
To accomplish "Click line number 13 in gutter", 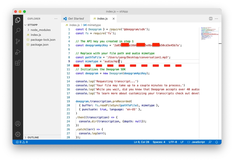I will click(68, 77).
